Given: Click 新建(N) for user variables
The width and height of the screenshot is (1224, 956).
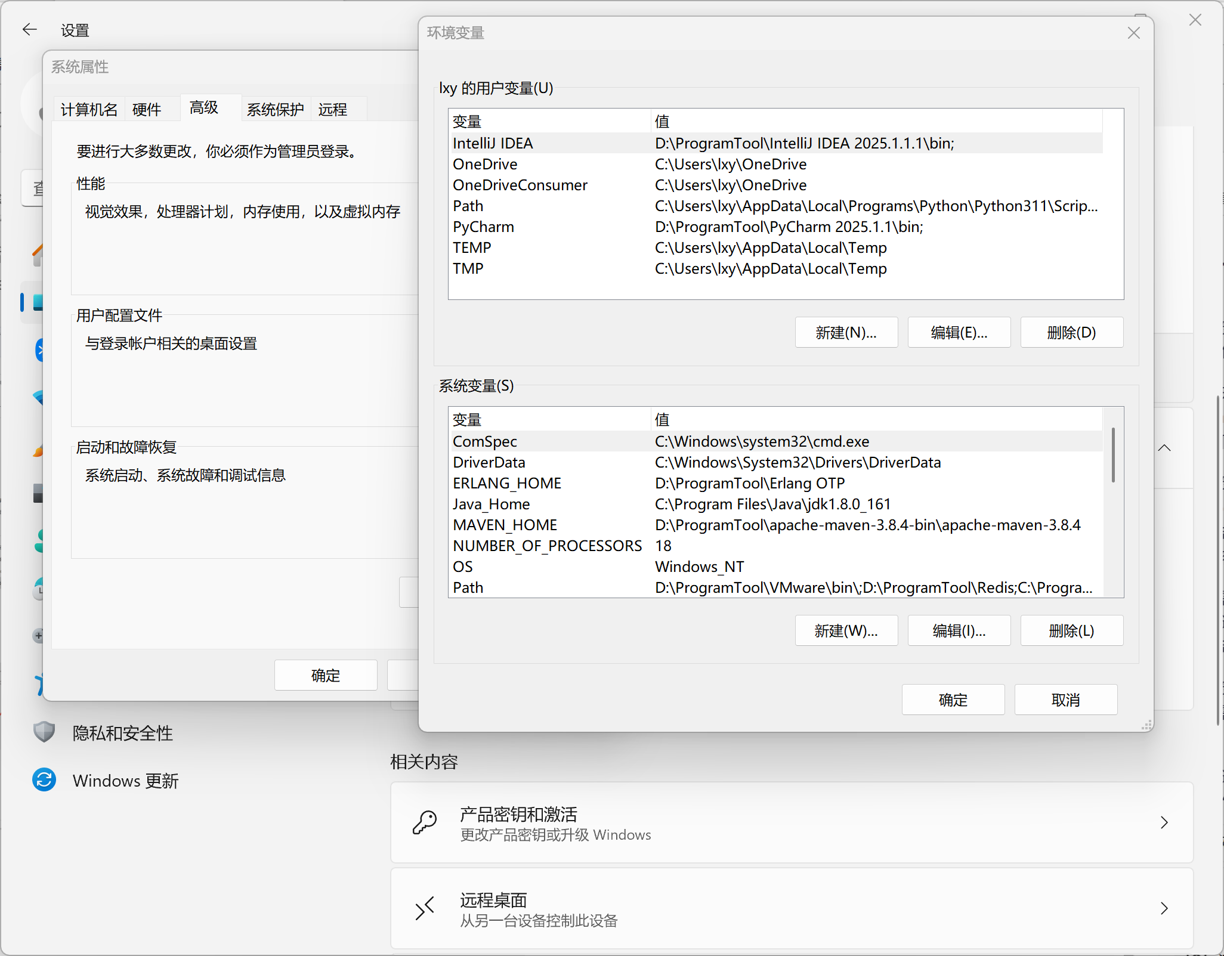Looking at the screenshot, I should tap(846, 332).
